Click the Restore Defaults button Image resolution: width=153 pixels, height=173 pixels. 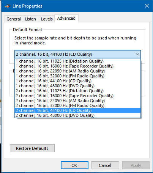point(32,148)
